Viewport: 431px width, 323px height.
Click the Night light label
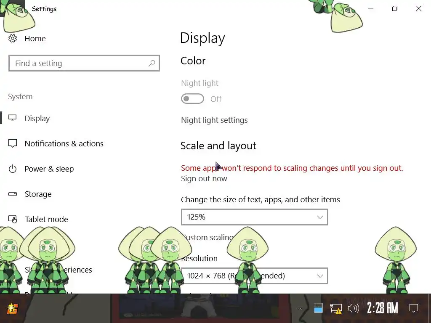[x=200, y=83]
